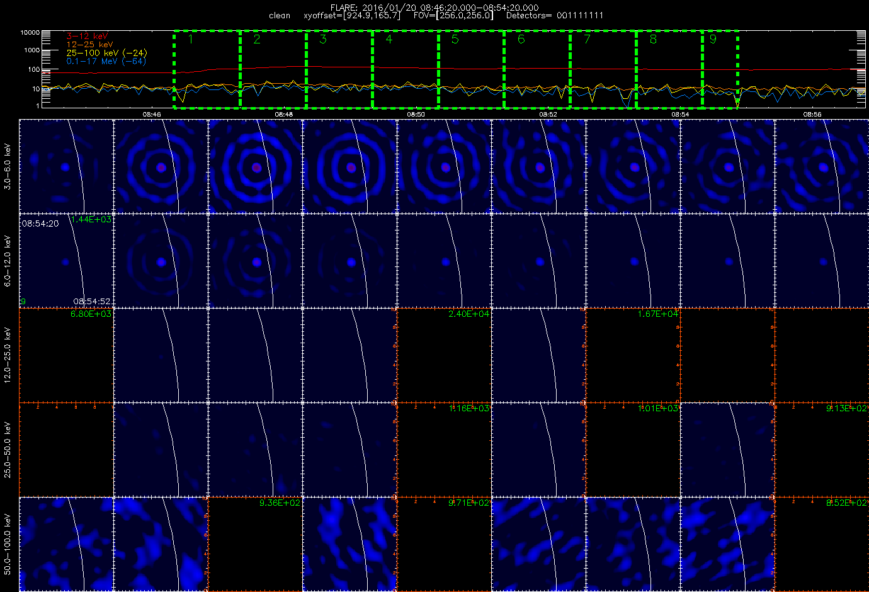Click the 08:54 time axis label
The height and width of the screenshot is (592, 869).
coord(680,115)
